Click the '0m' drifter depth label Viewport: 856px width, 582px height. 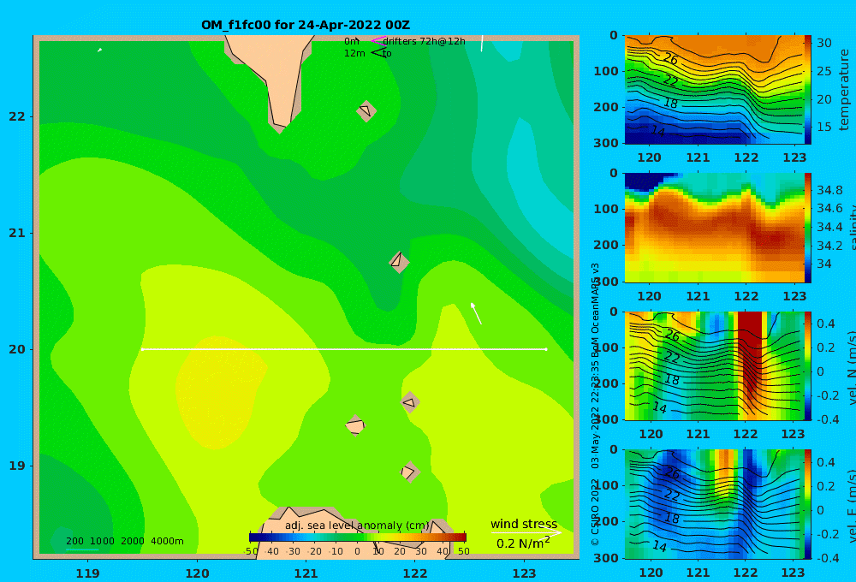tap(352, 41)
